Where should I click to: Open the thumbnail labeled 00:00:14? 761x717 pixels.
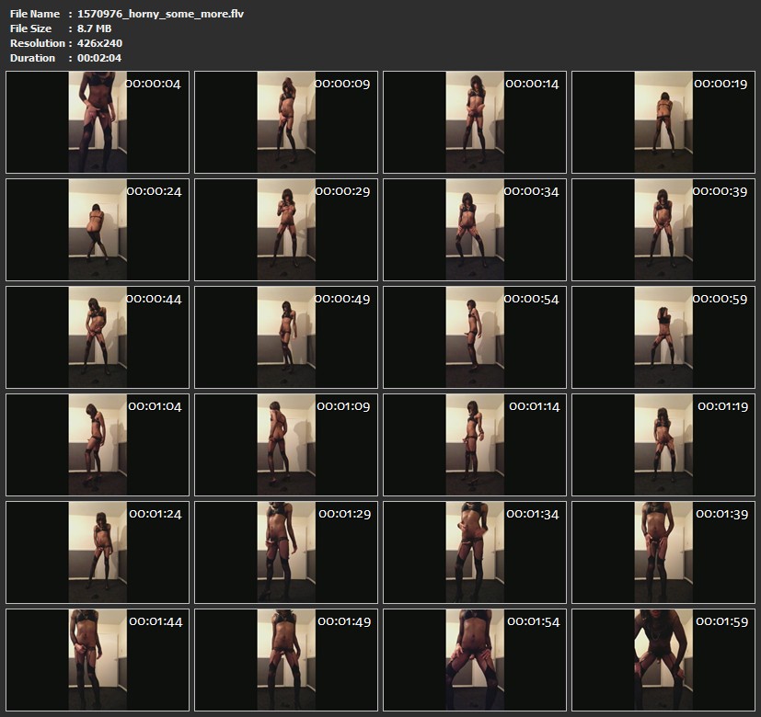(x=475, y=122)
